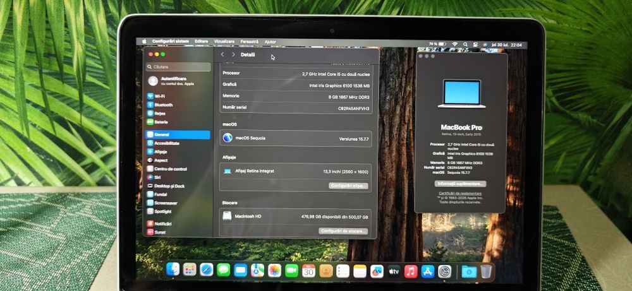Open the Ajutor menu

click(270, 42)
